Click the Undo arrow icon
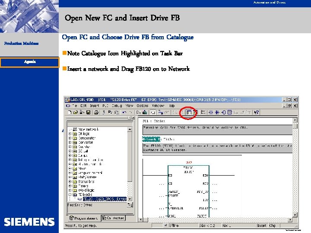This screenshot has width=311, height=233. pyautogui.click(x=124, y=112)
